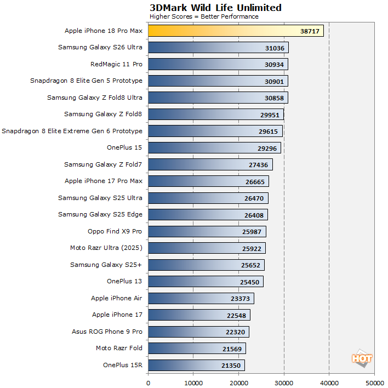Select the 'Samsung Galaxy S25 Ultra' label

100,198
